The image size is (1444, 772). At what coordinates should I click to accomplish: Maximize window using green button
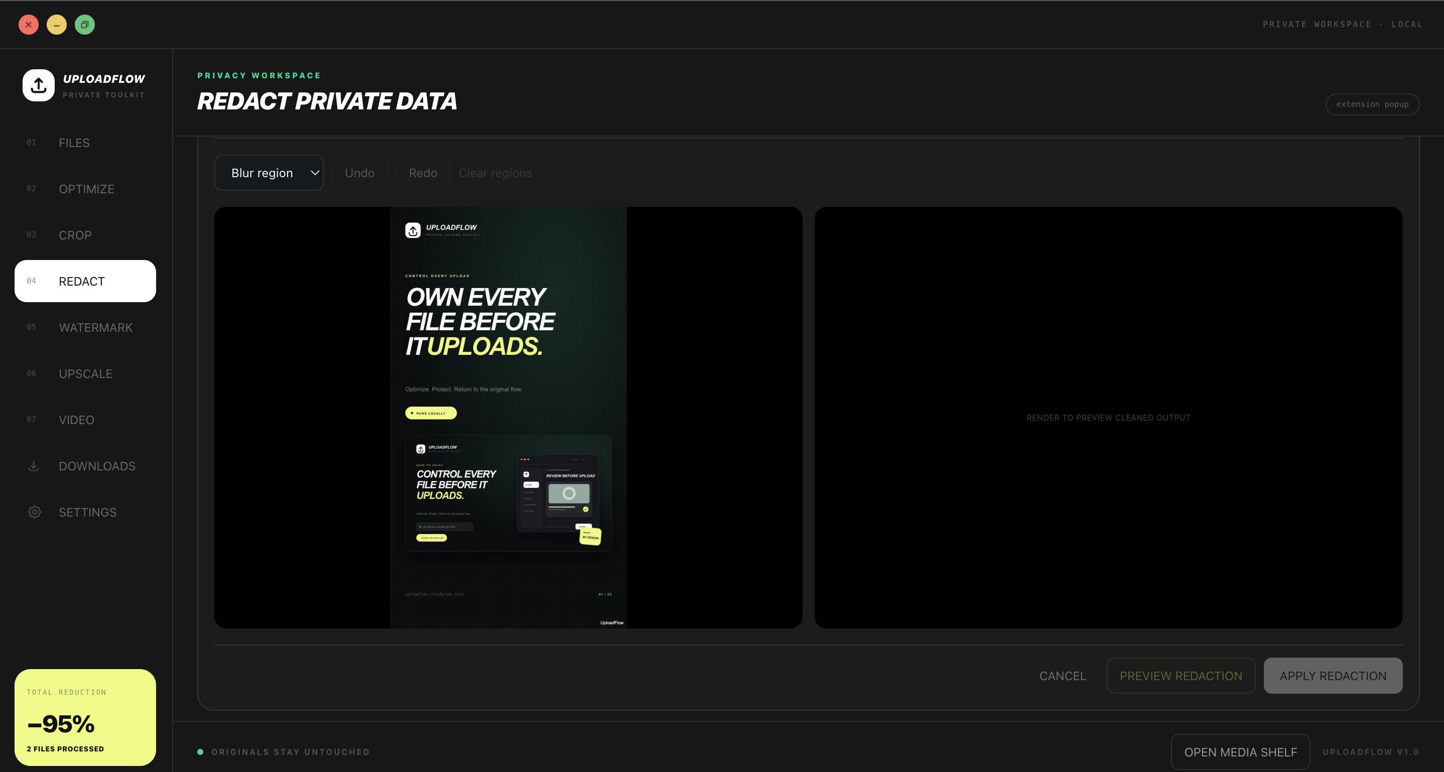pos(85,25)
